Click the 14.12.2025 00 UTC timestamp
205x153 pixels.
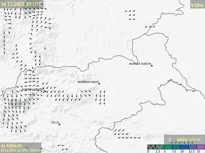pos(22,4)
